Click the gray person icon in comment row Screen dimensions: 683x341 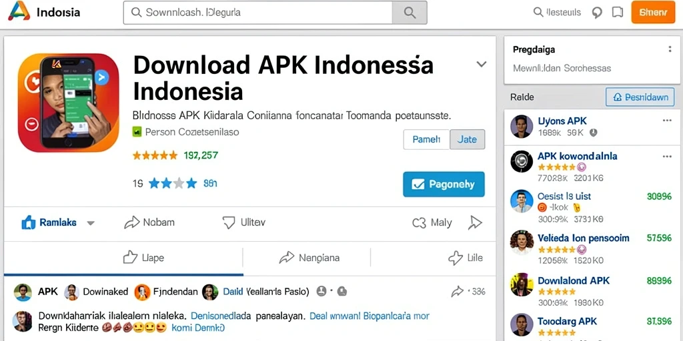click(x=321, y=292)
